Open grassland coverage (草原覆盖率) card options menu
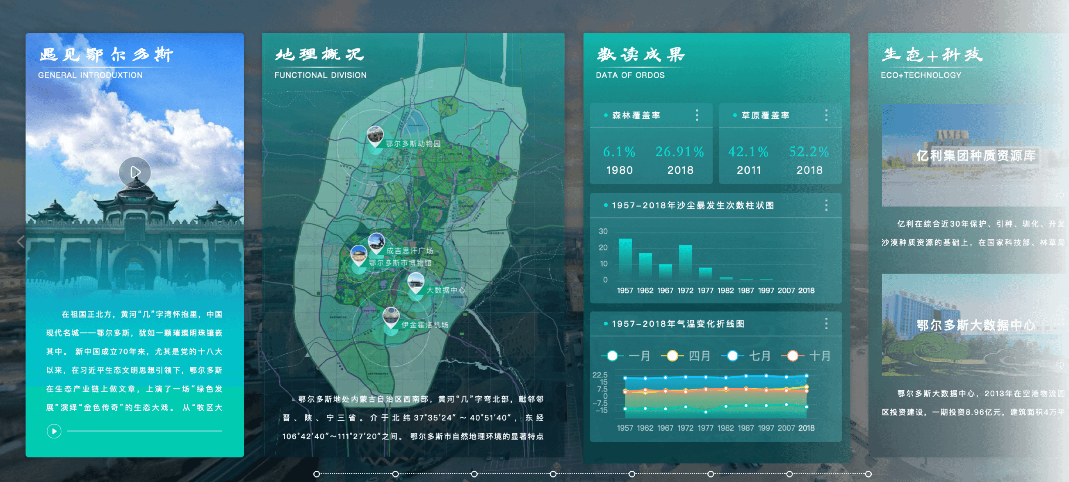 [x=826, y=115]
